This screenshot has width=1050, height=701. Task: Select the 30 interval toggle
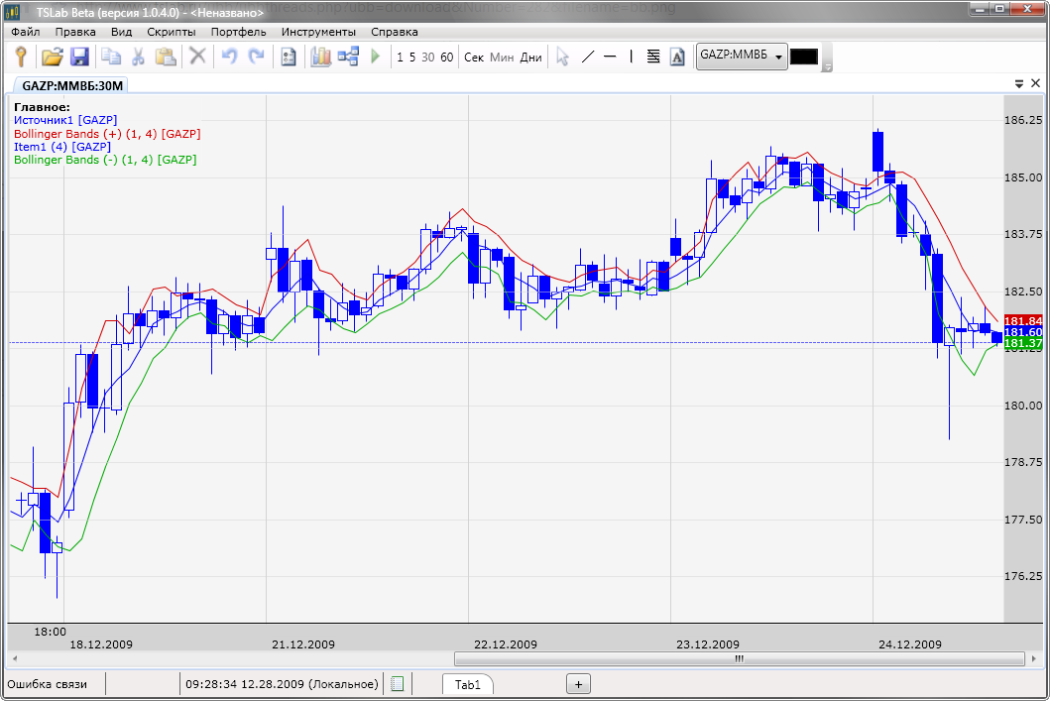[x=428, y=58]
